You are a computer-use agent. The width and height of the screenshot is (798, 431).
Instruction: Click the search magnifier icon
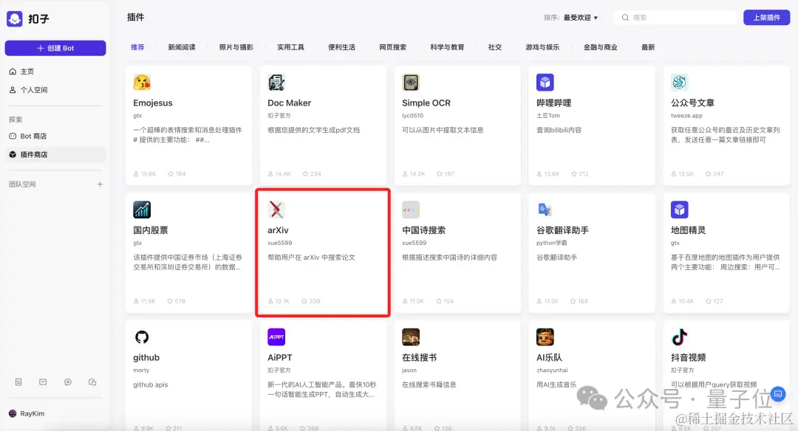[625, 18]
